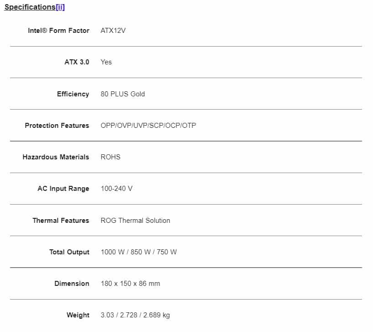This screenshot has width=373, height=332.
Task: Click the Efficiency label
Action: (x=73, y=94)
